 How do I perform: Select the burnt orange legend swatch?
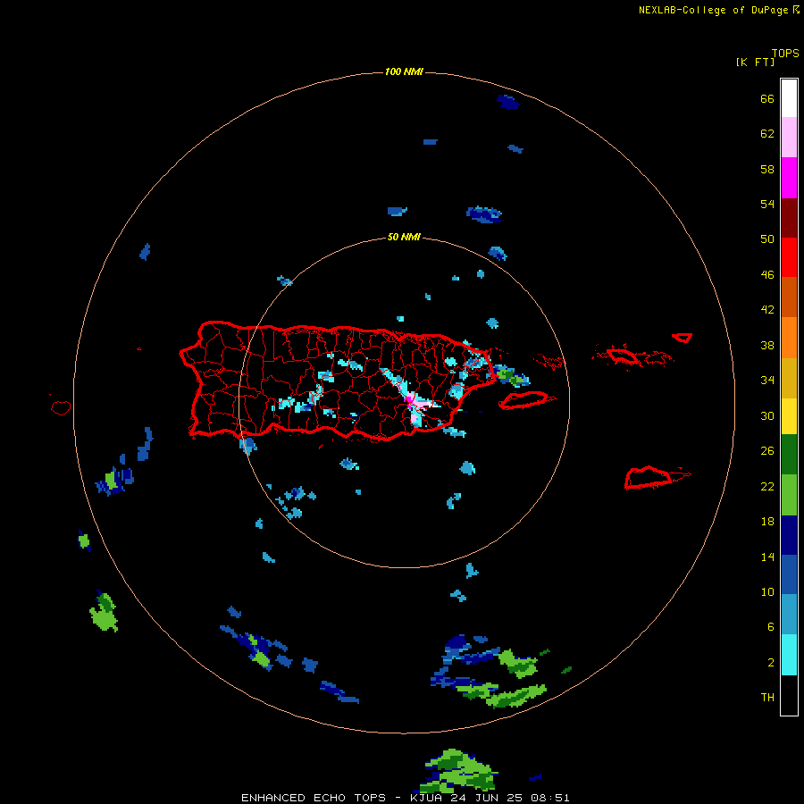pyautogui.click(x=789, y=297)
